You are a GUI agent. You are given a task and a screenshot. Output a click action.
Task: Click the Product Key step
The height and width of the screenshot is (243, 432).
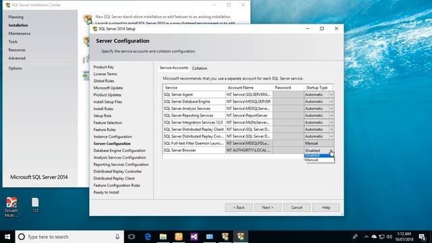(103, 67)
